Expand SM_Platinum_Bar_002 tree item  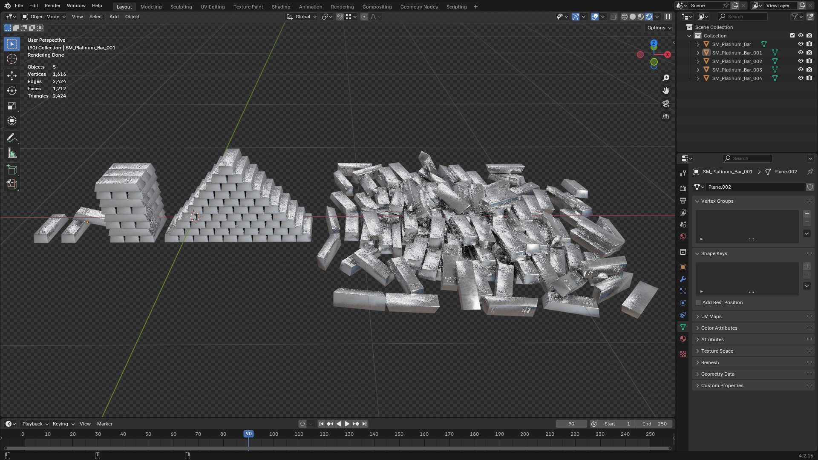click(698, 61)
